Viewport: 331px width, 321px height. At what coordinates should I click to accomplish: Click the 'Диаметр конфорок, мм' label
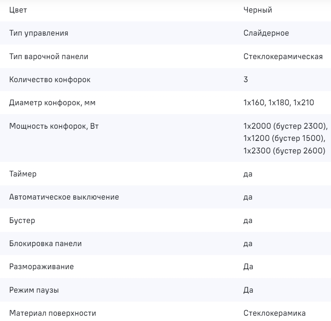(x=52, y=103)
